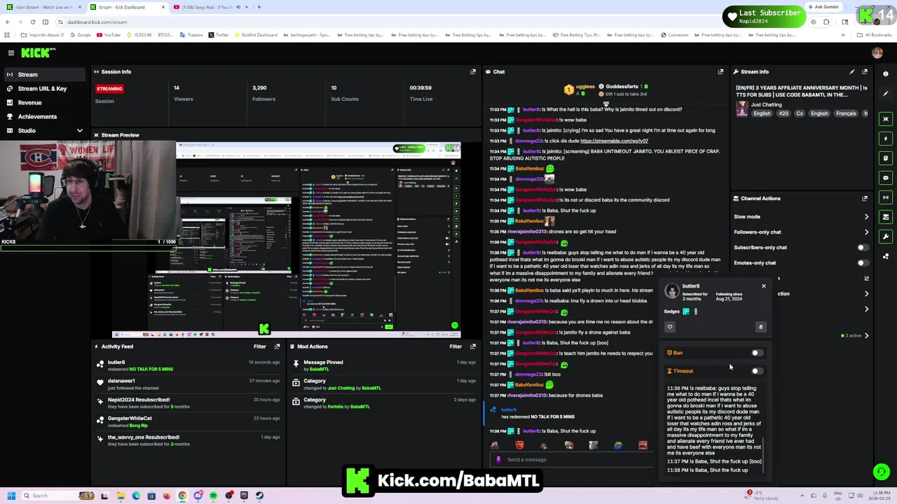The width and height of the screenshot is (897, 504).
Task: Open new browser tab
Action: pos(259,7)
